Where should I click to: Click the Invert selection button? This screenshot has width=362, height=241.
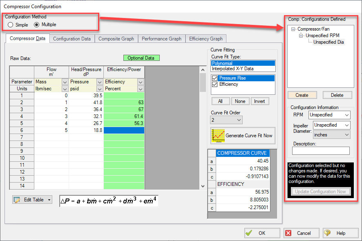(259, 101)
